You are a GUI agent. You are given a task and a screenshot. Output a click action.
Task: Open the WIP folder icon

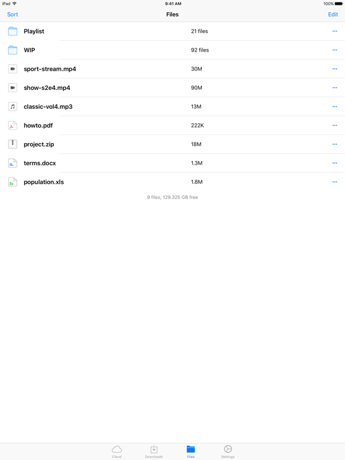tap(13, 50)
